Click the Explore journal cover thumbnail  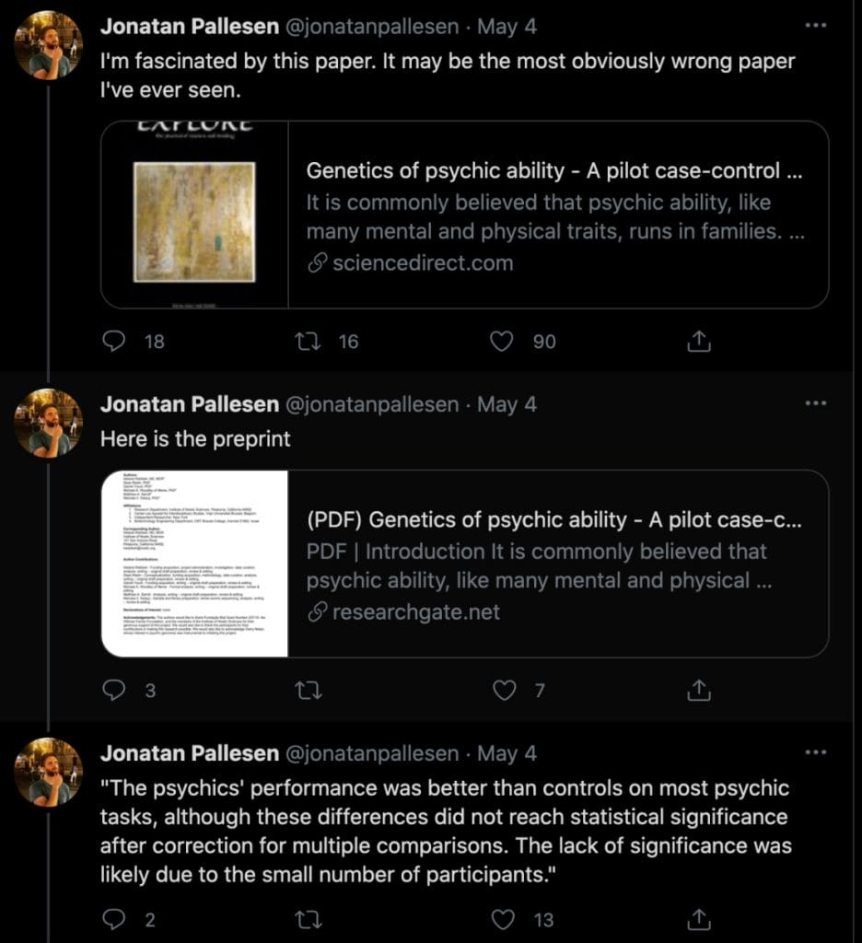tap(194, 212)
